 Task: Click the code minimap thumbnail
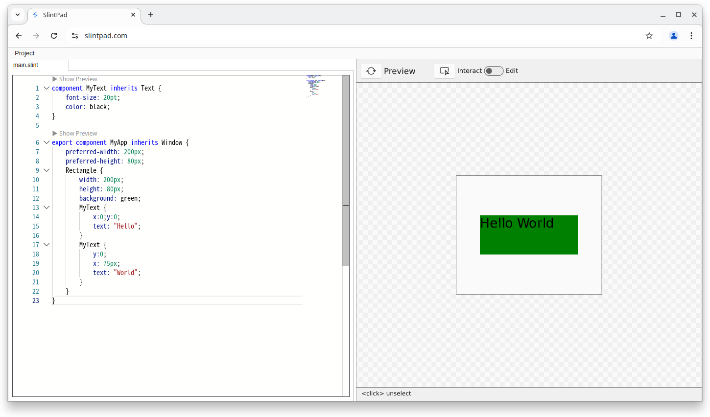tap(316, 86)
